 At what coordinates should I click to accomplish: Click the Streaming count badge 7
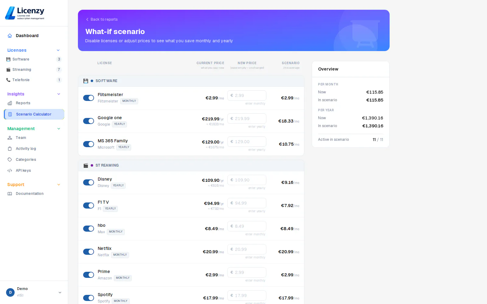[59, 70]
